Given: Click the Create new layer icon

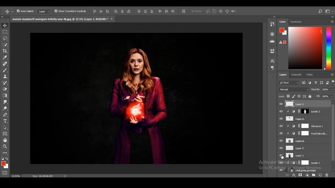Looking at the screenshot, I should point(320,175).
